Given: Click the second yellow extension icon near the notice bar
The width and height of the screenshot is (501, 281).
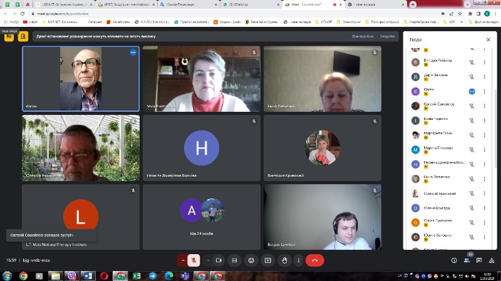Looking at the screenshot, I should click(23, 37).
